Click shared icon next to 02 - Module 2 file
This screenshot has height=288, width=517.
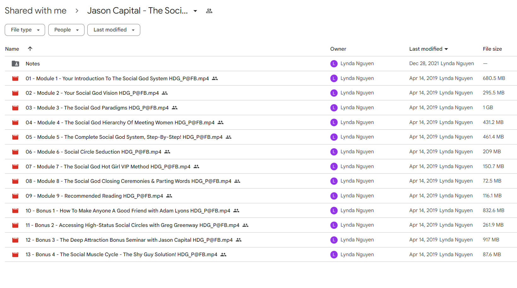coord(165,93)
